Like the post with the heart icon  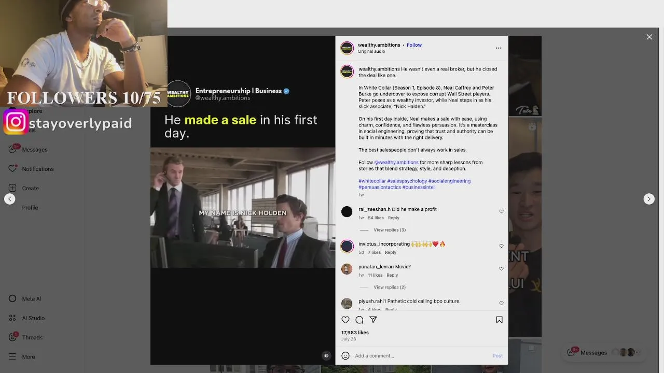pos(345,320)
